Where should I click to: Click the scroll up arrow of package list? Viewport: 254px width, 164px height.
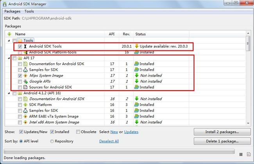[248, 33]
